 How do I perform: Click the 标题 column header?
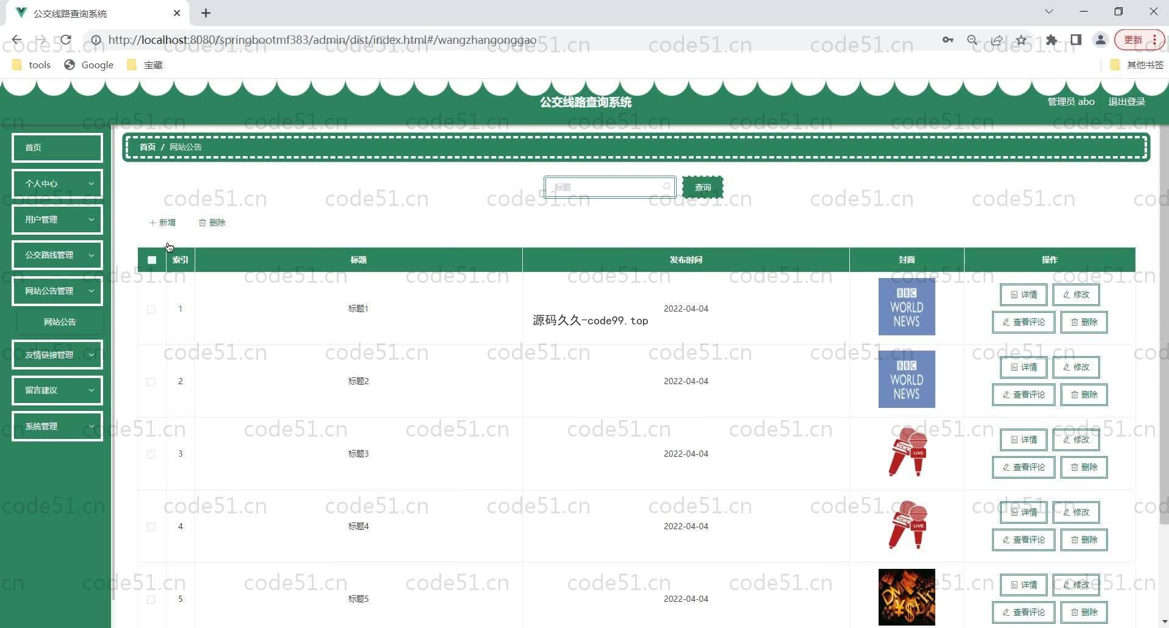click(x=358, y=260)
